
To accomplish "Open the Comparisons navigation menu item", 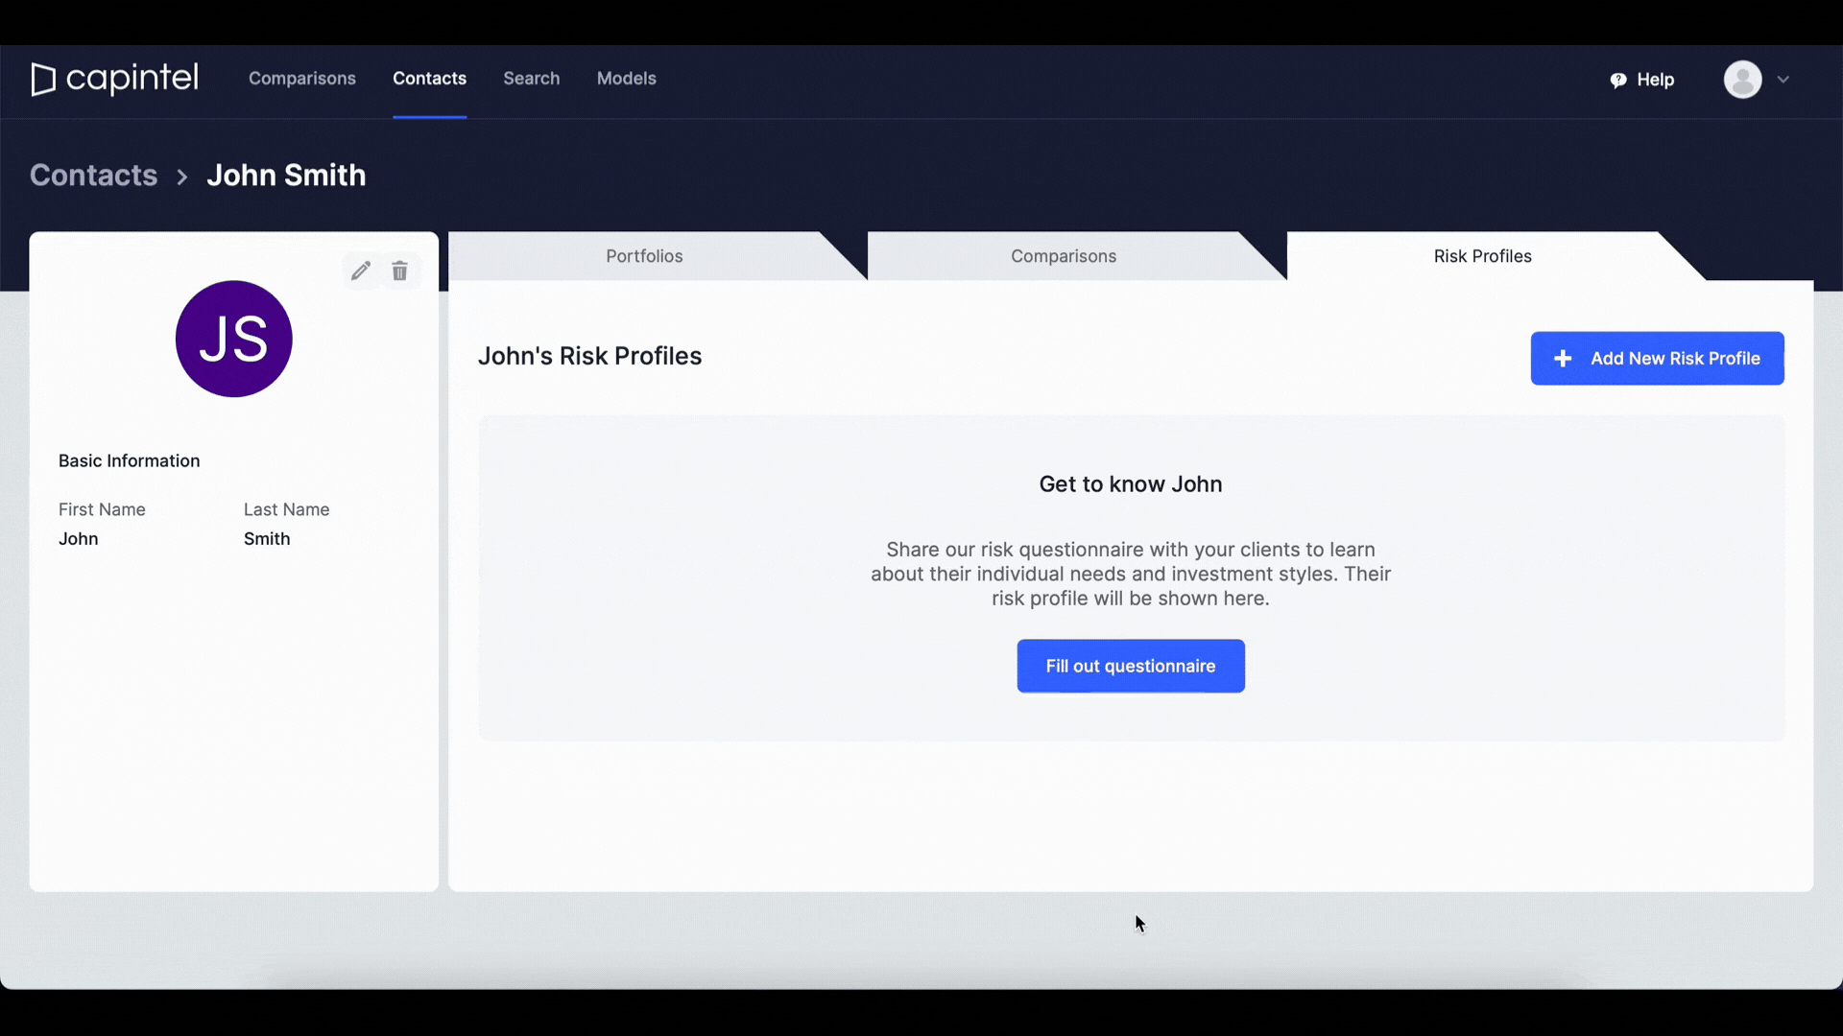I will tap(302, 79).
